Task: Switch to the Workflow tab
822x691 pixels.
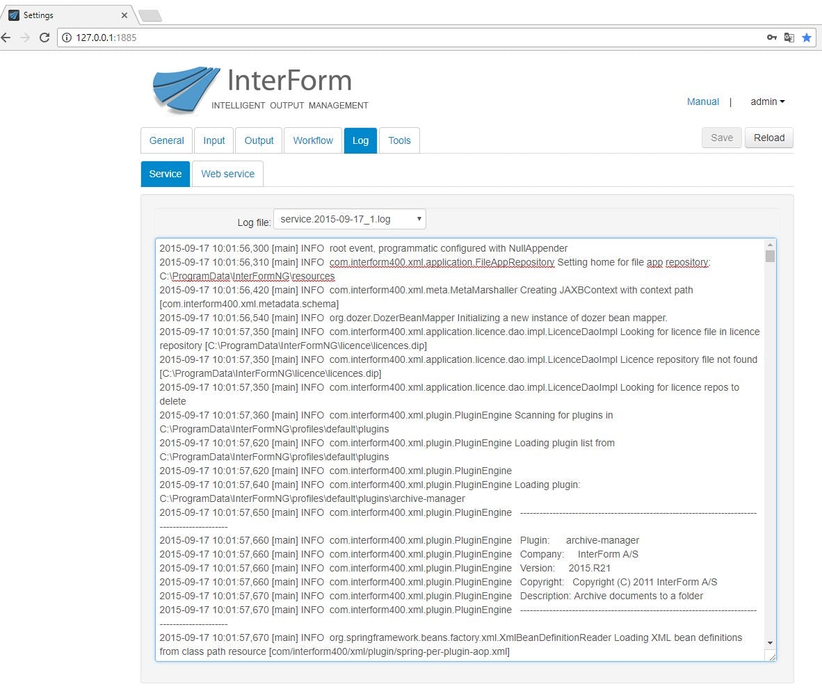Action: pyautogui.click(x=312, y=140)
